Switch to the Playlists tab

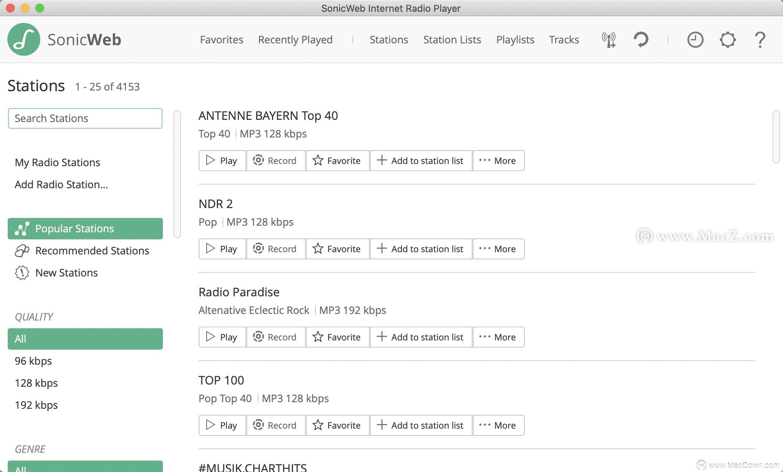tap(515, 40)
